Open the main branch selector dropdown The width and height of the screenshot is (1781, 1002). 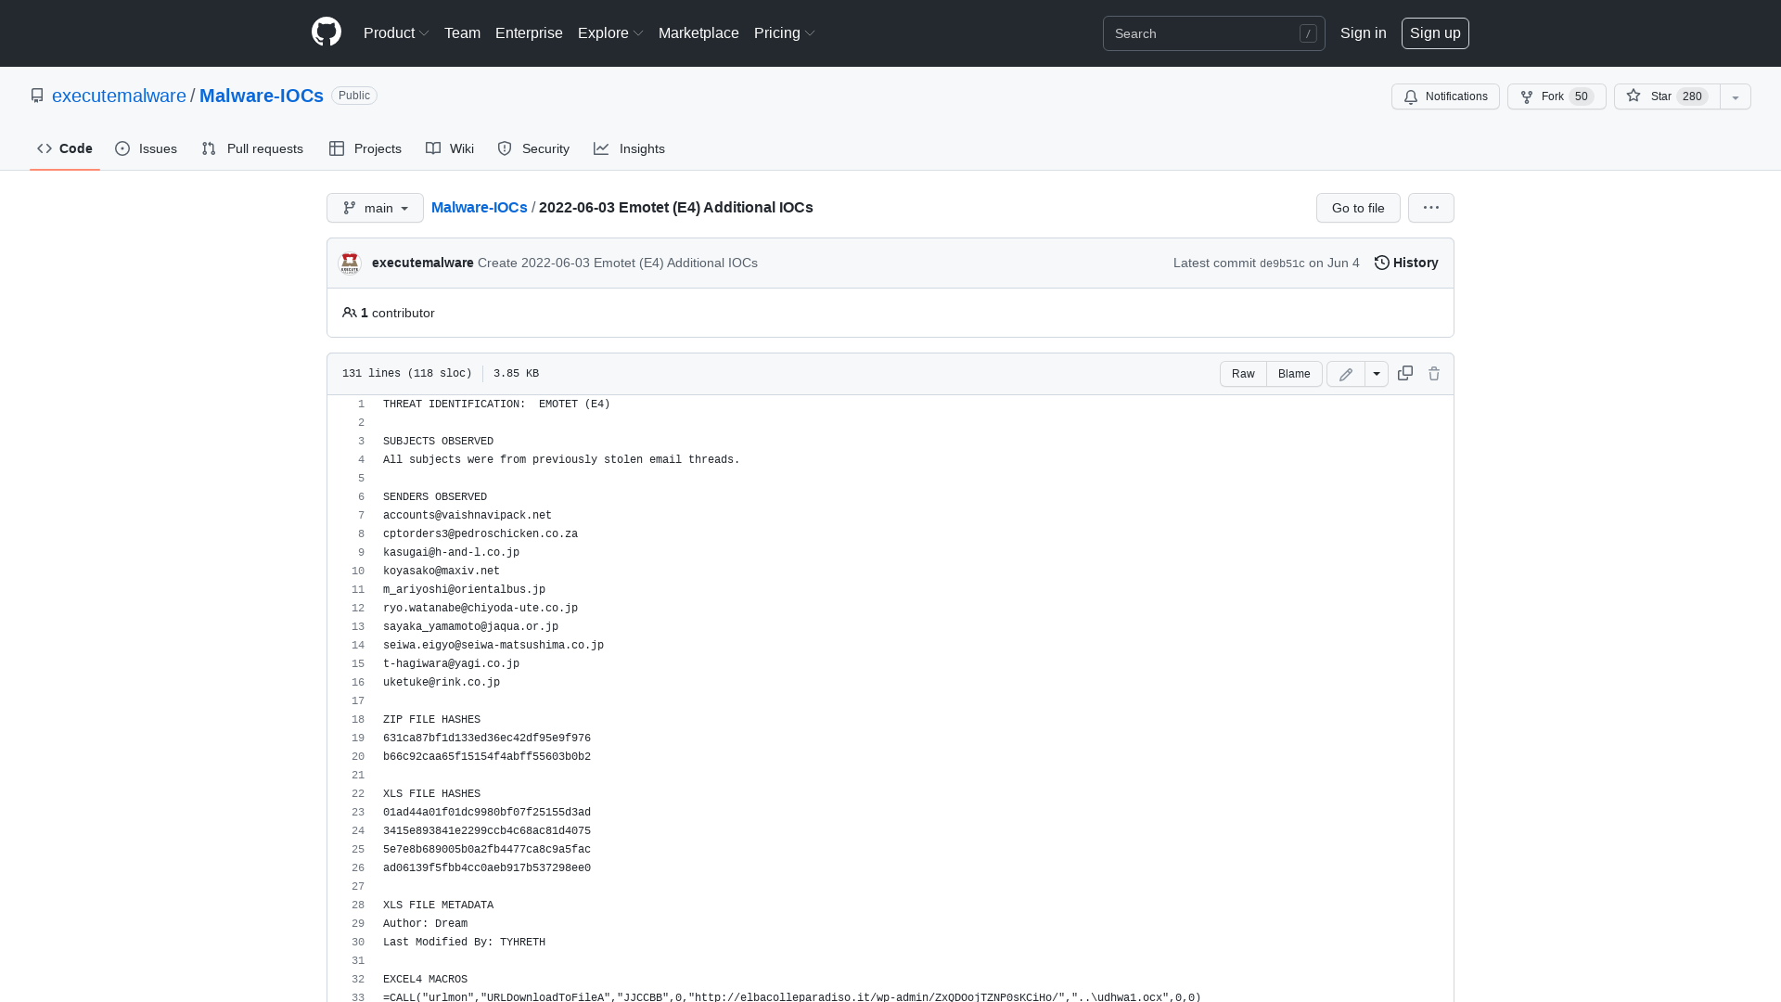(375, 208)
